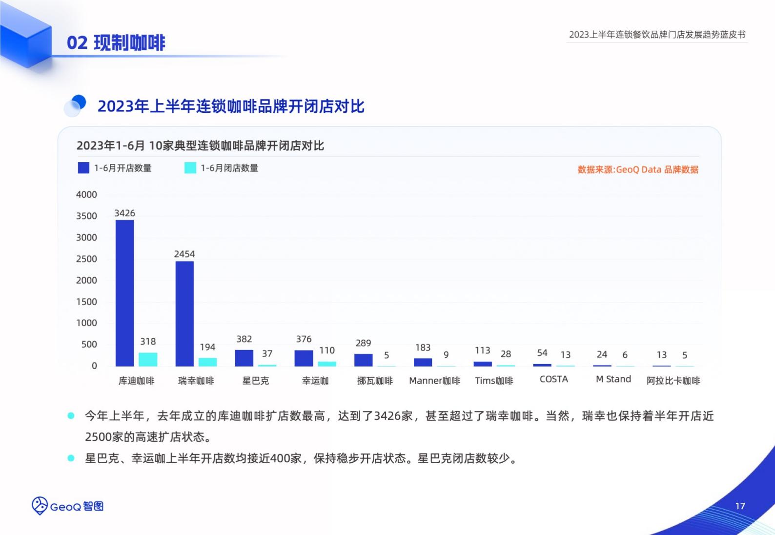Click the x-axis label 'COSTA'
775x535 pixels.
tap(554, 379)
